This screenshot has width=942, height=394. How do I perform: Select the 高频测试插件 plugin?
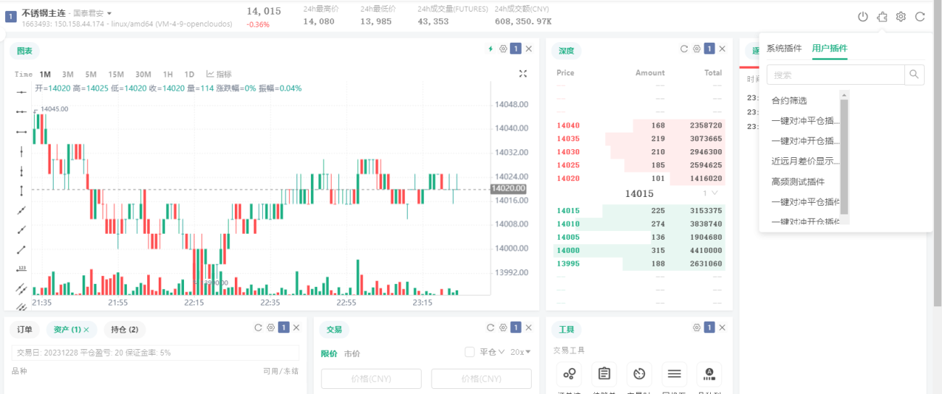tap(798, 182)
